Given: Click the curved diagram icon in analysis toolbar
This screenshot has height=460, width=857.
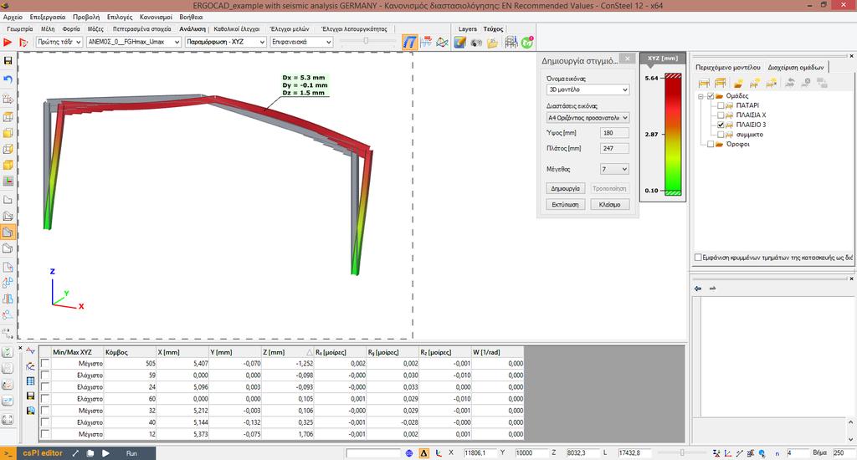Looking at the screenshot, I should [x=442, y=42].
